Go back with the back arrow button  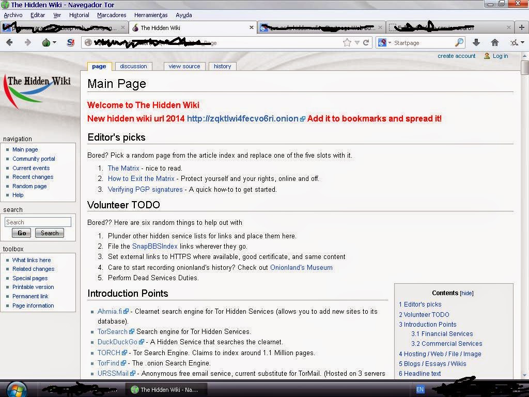click(10, 42)
